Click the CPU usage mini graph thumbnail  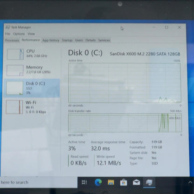[15, 54]
